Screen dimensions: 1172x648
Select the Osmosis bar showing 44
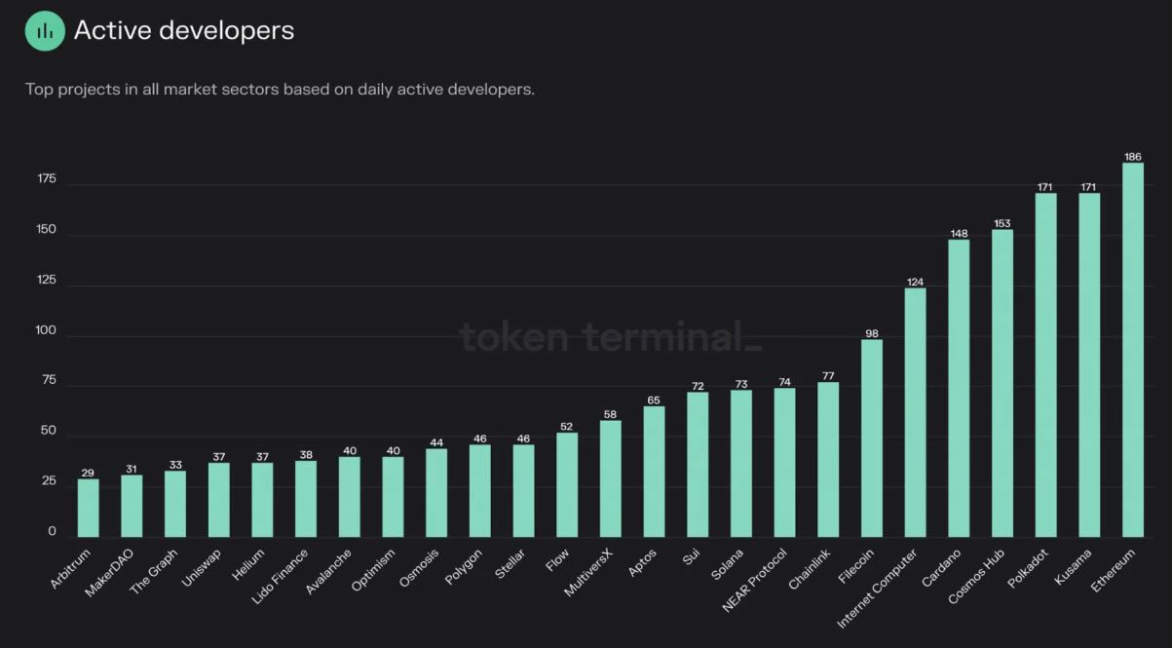pyautogui.click(x=436, y=493)
